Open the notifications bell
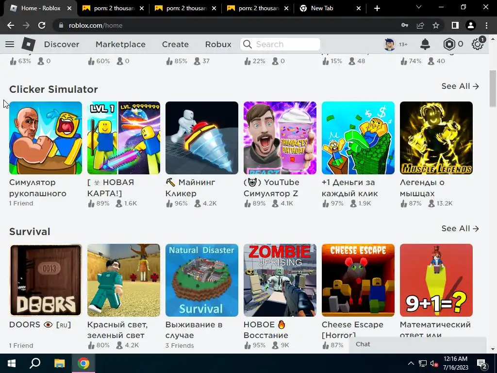This screenshot has height=373, width=497. coord(425,44)
